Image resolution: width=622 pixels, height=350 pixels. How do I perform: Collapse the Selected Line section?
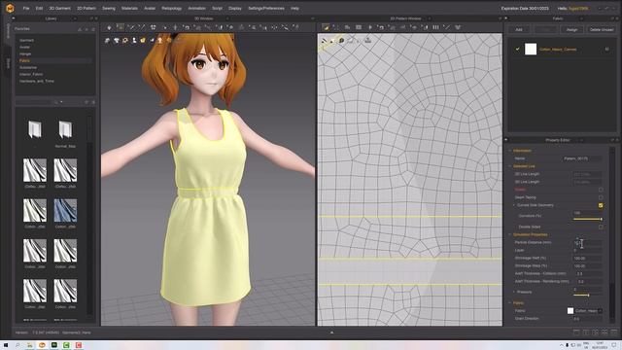pos(510,166)
